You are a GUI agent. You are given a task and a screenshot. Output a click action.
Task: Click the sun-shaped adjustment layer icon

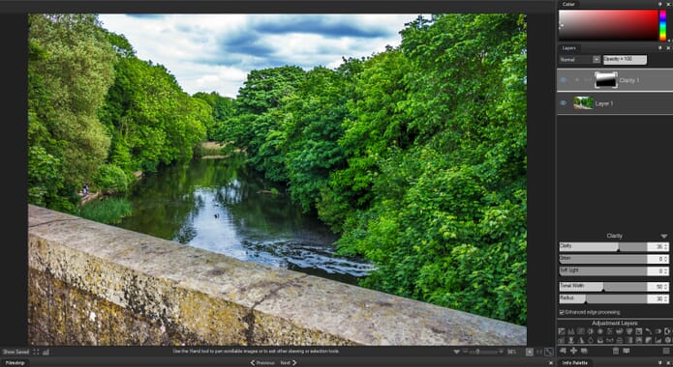tap(591, 331)
